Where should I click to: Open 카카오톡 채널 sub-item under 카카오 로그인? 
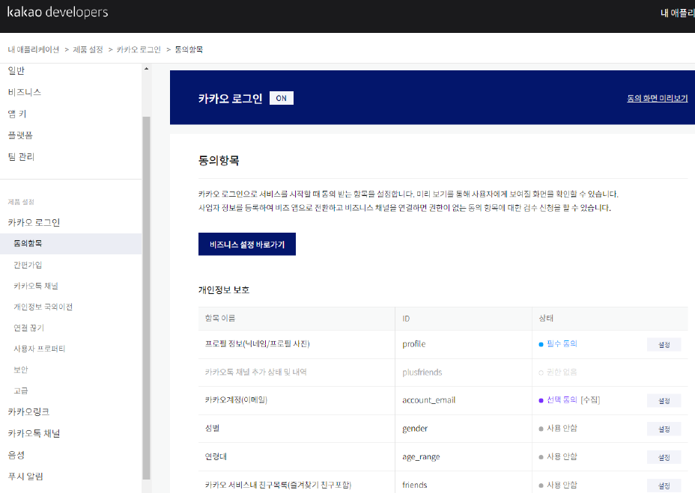36,286
